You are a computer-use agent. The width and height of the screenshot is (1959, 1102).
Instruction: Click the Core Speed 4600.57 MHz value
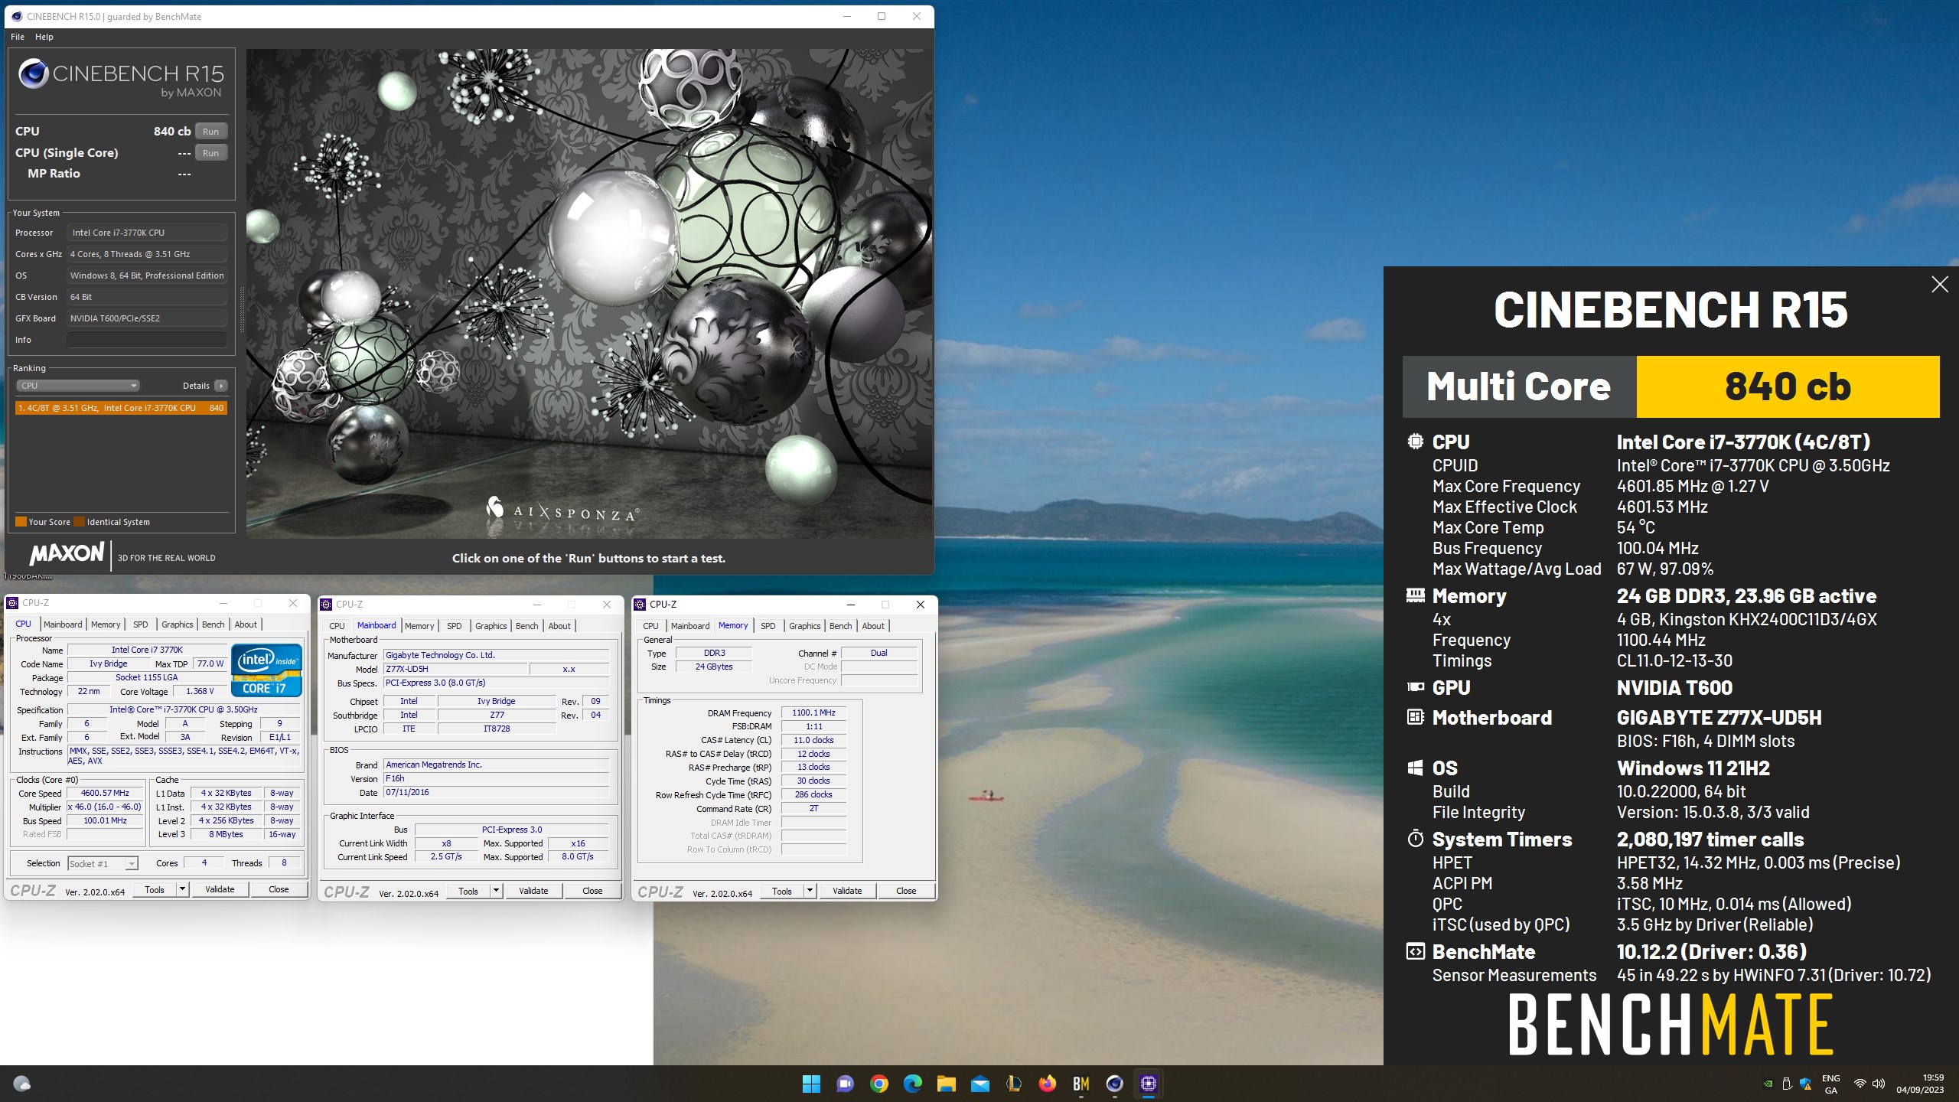coord(106,794)
